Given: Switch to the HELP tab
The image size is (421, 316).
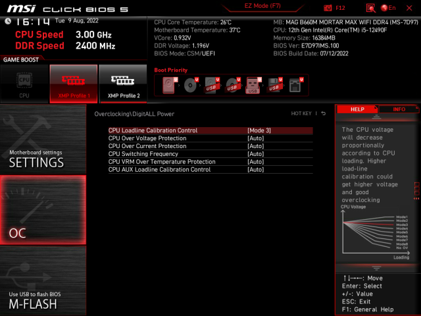Looking at the screenshot, I should (357, 109).
